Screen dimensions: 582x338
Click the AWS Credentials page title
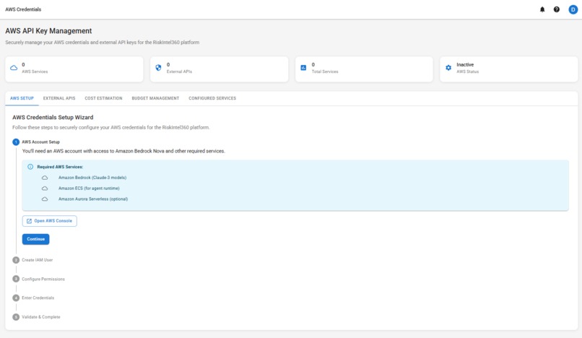click(x=23, y=9)
